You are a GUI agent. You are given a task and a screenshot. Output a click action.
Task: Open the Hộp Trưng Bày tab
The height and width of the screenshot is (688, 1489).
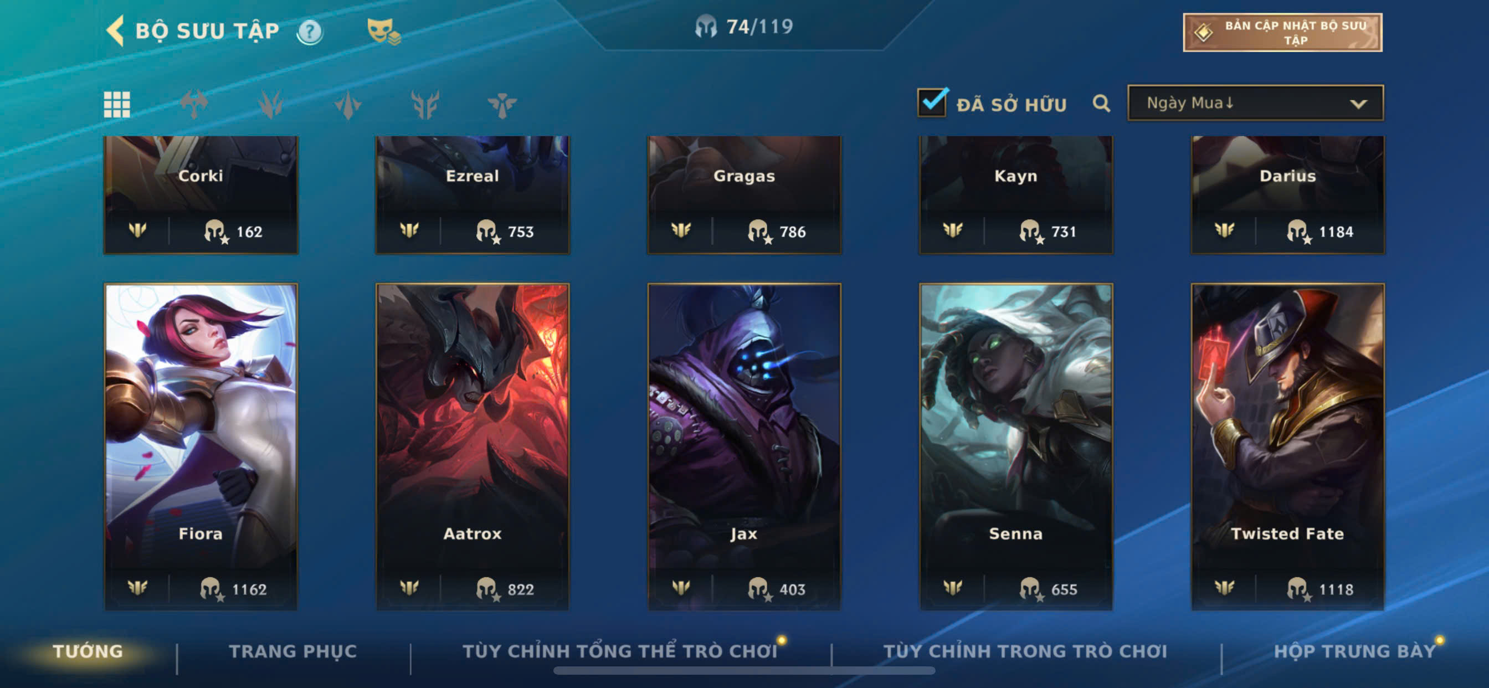[1355, 651]
